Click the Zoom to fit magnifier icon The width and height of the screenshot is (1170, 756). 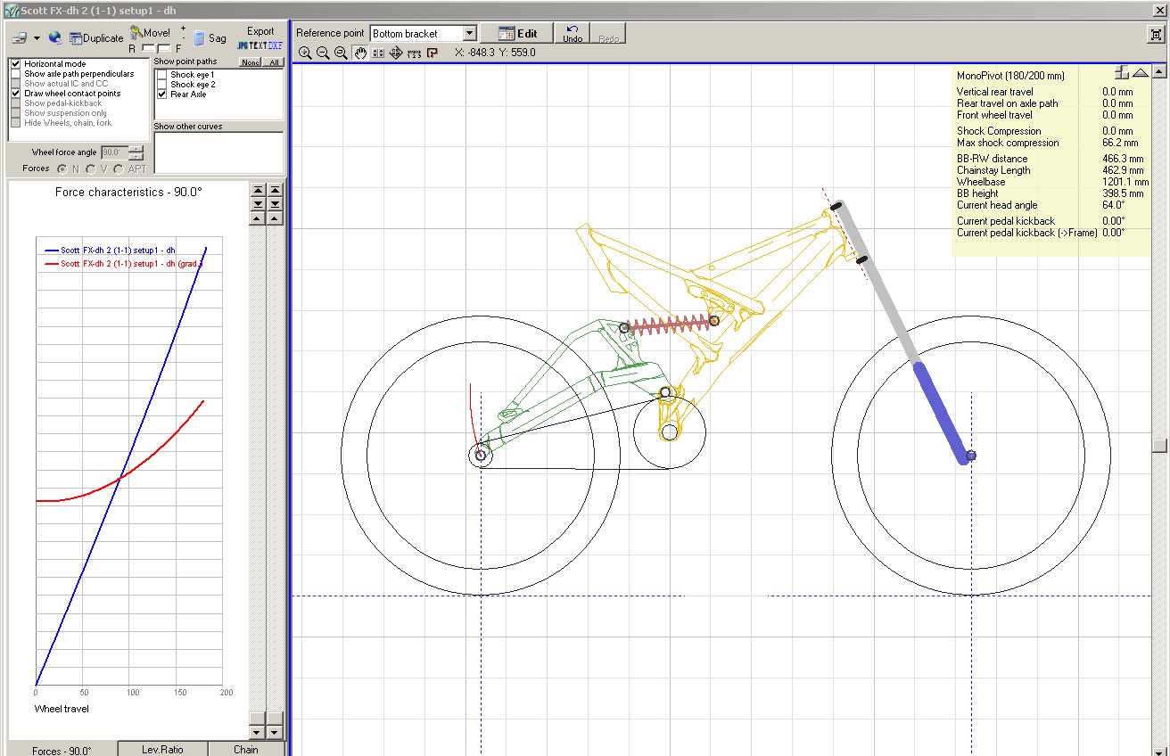point(341,53)
